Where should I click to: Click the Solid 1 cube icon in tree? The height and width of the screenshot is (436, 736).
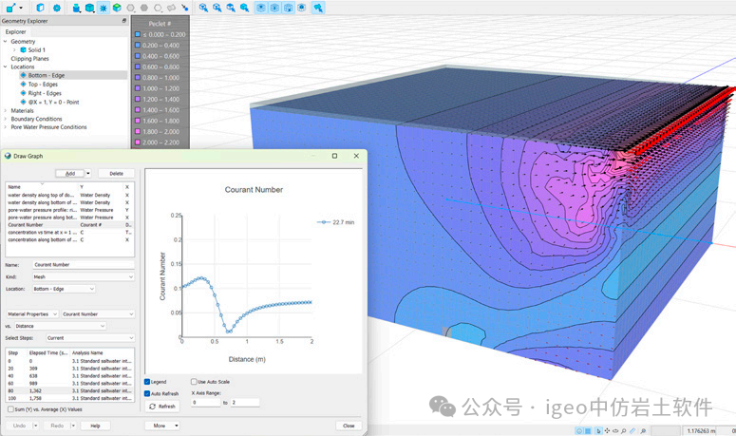click(x=23, y=49)
